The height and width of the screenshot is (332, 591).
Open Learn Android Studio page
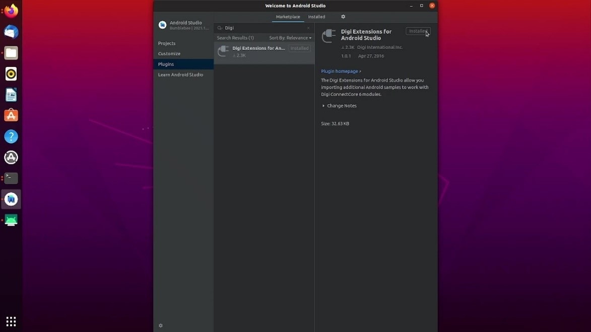pyautogui.click(x=180, y=74)
